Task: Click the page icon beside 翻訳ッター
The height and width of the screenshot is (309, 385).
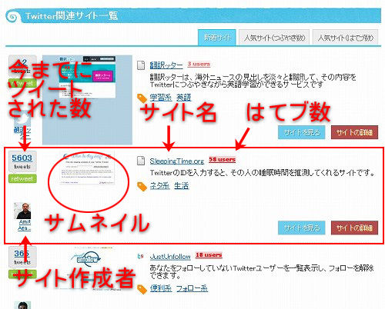Action: (x=141, y=65)
